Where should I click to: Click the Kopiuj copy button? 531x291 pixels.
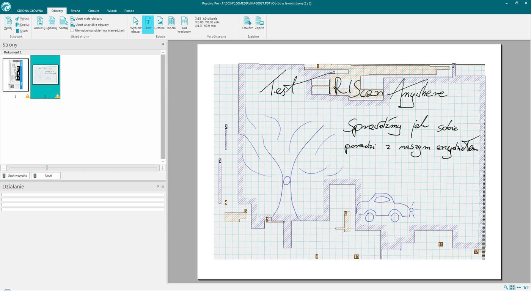(22, 25)
